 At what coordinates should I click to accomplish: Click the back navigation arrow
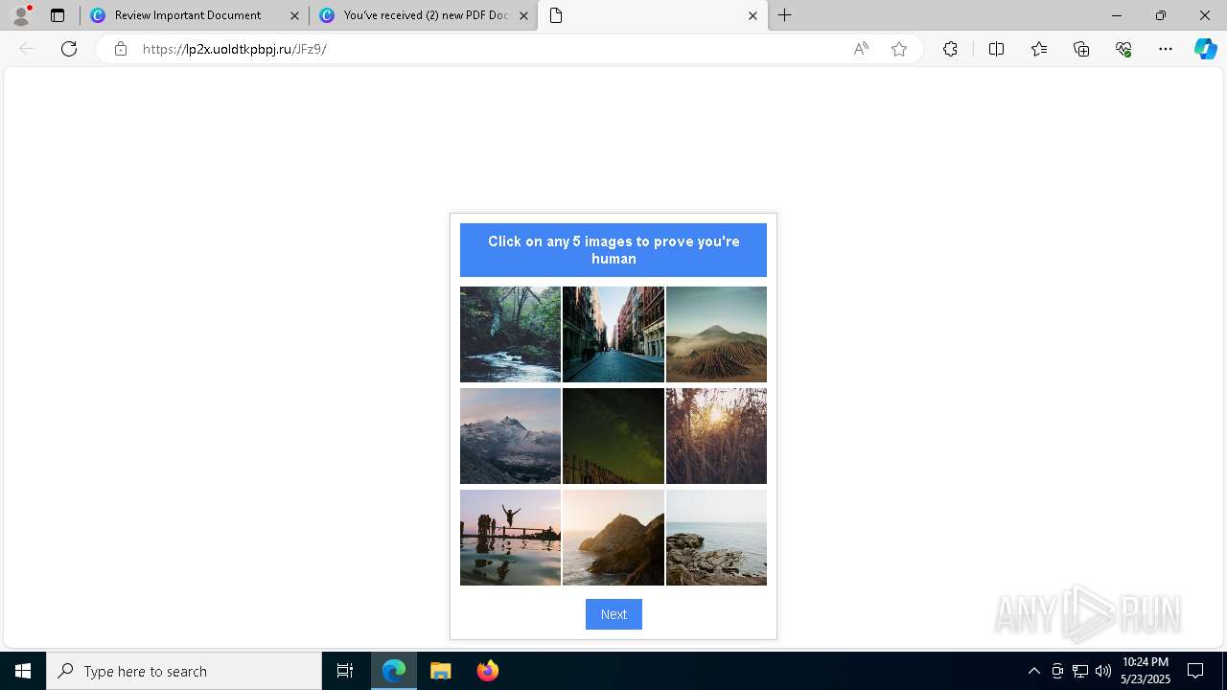[27, 49]
